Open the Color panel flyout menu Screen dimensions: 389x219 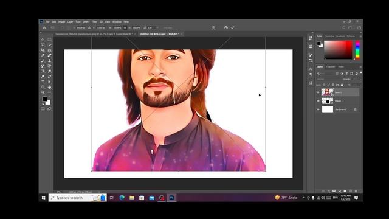click(360, 36)
